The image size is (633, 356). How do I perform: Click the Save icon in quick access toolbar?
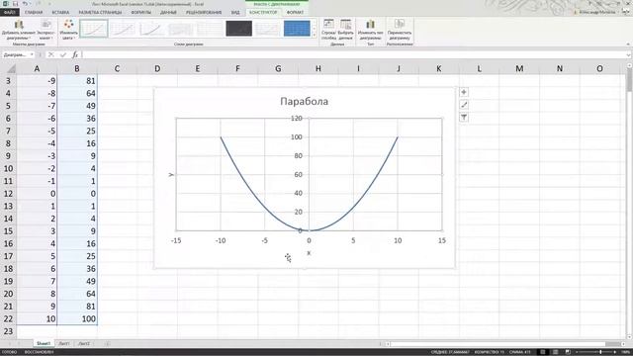pyautogui.click(x=15, y=4)
